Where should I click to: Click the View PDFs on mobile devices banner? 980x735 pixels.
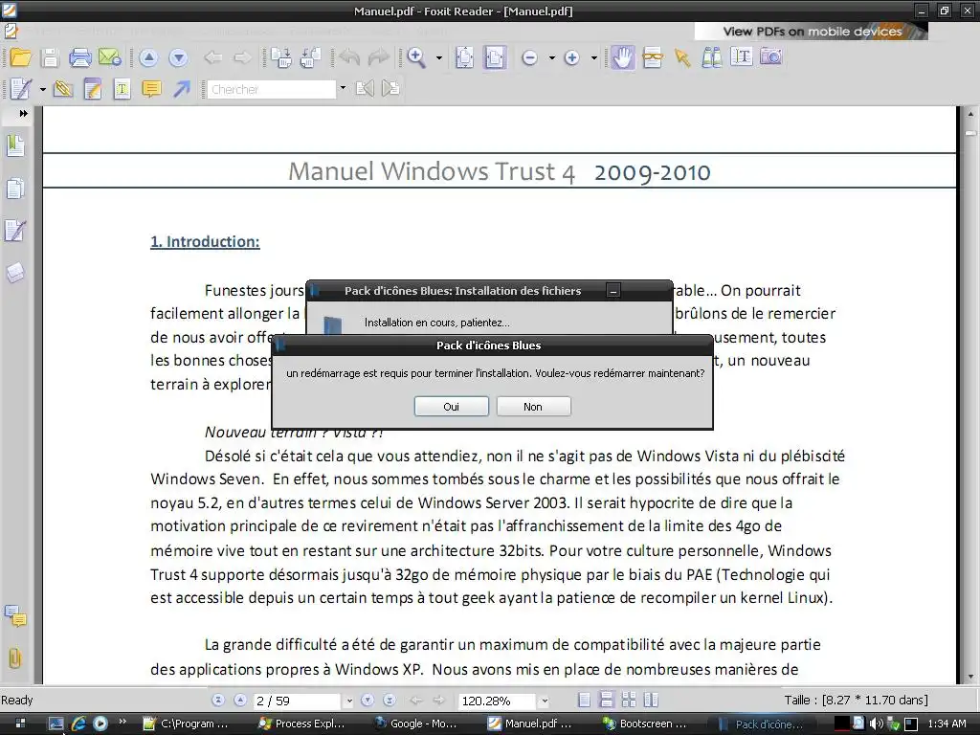[x=812, y=32]
